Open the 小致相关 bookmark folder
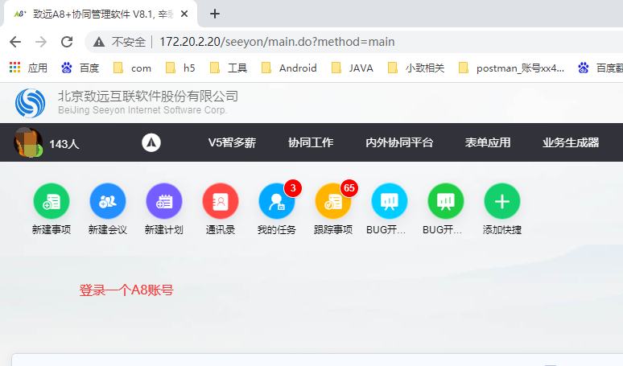Image resolution: width=623 pixels, height=366 pixels. [x=416, y=68]
